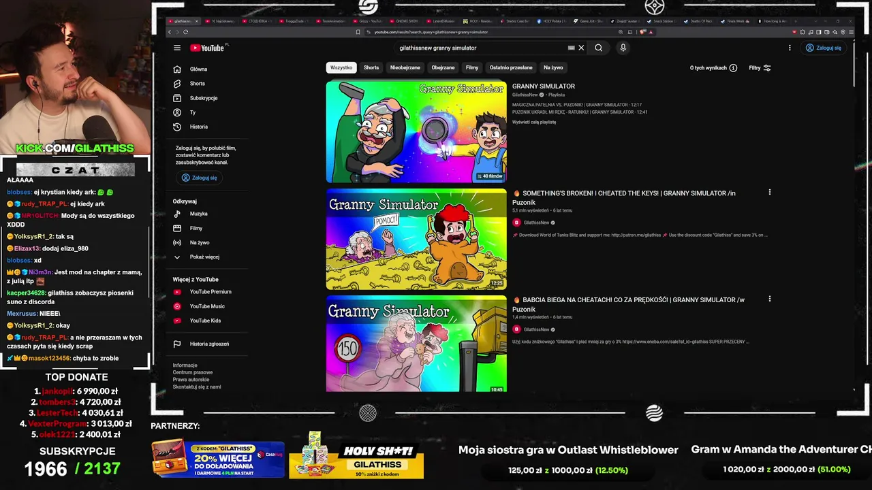The image size is (872, 490).
Task: Click the magnifying glass search button
Action: pos(598,48)
